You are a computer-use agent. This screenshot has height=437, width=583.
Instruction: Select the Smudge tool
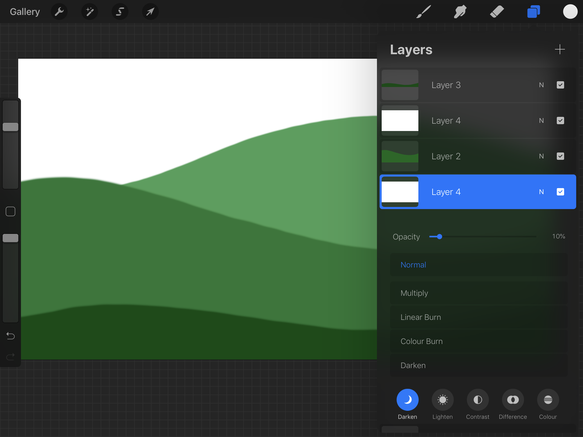460,12
